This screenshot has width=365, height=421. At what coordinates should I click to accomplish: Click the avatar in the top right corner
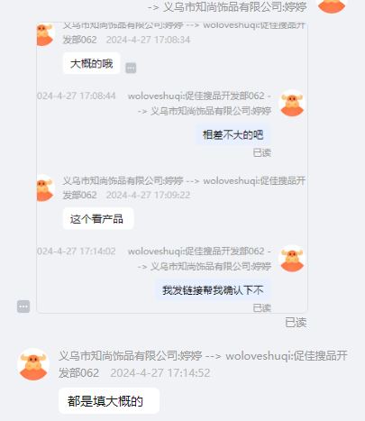(x=332, y=6)
